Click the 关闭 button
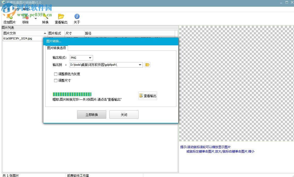Viewport: 294px width, 177px height. (x=124, y=115)
